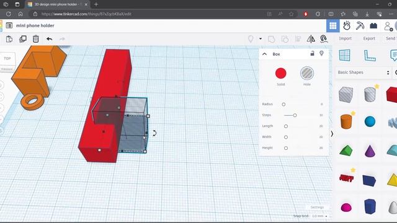Open the Basic Shapes library dropdown
The image size is (397, 223).
pos(363,72)
